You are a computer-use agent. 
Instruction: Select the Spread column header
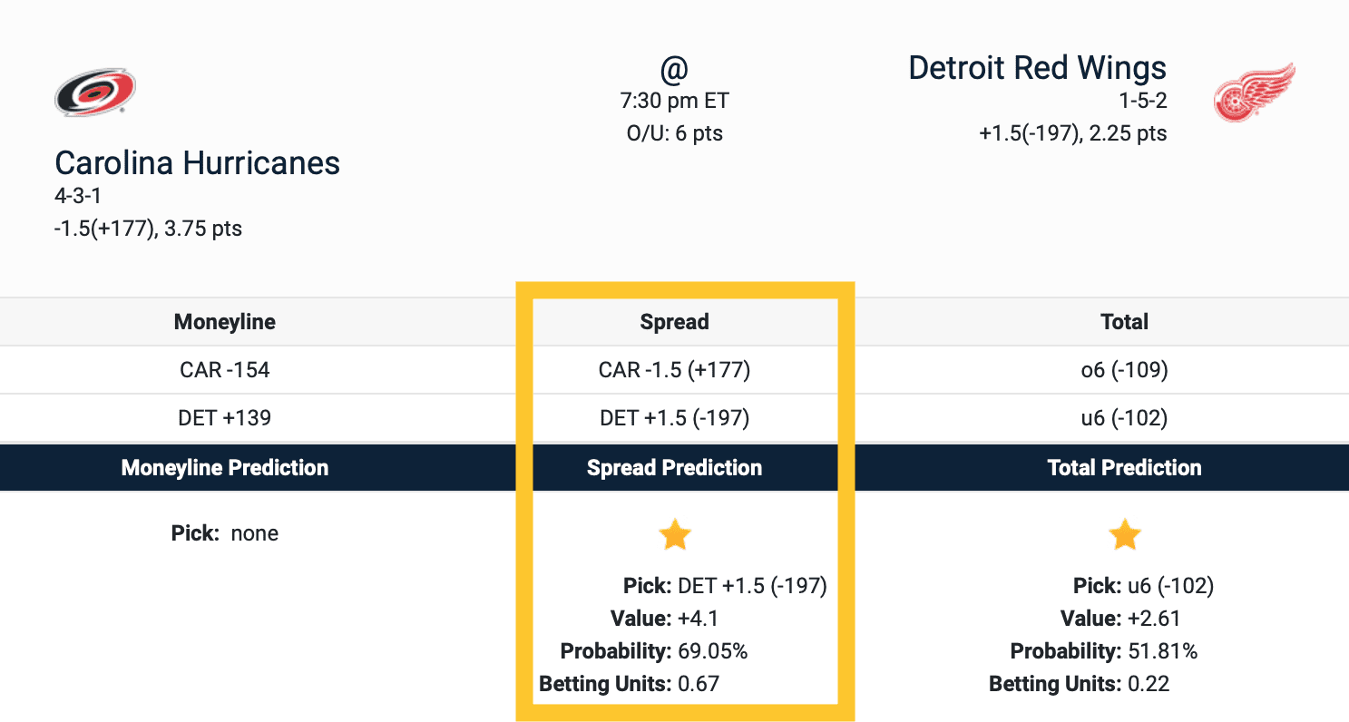pyautogui.click(x=674, y=322)
